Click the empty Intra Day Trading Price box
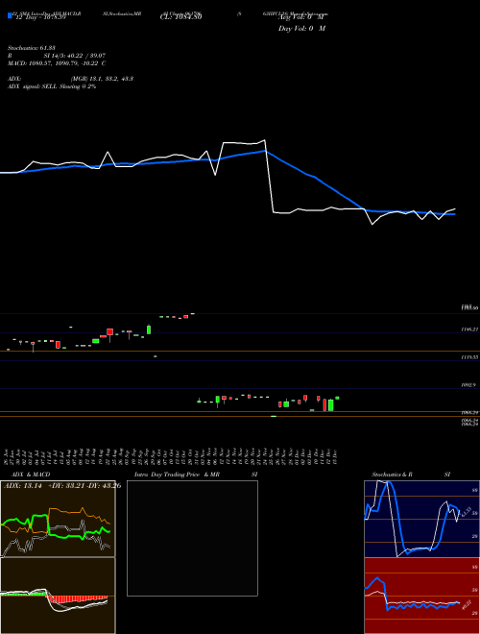 192,538
